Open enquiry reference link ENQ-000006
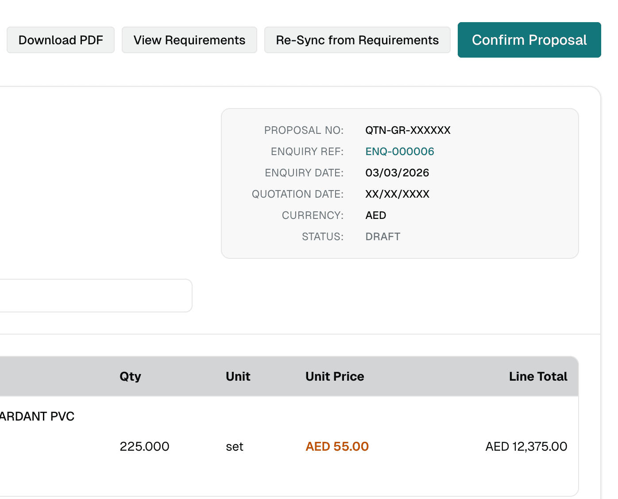The width and height of the screenshot is (618, 499). [x=400, y=152]
